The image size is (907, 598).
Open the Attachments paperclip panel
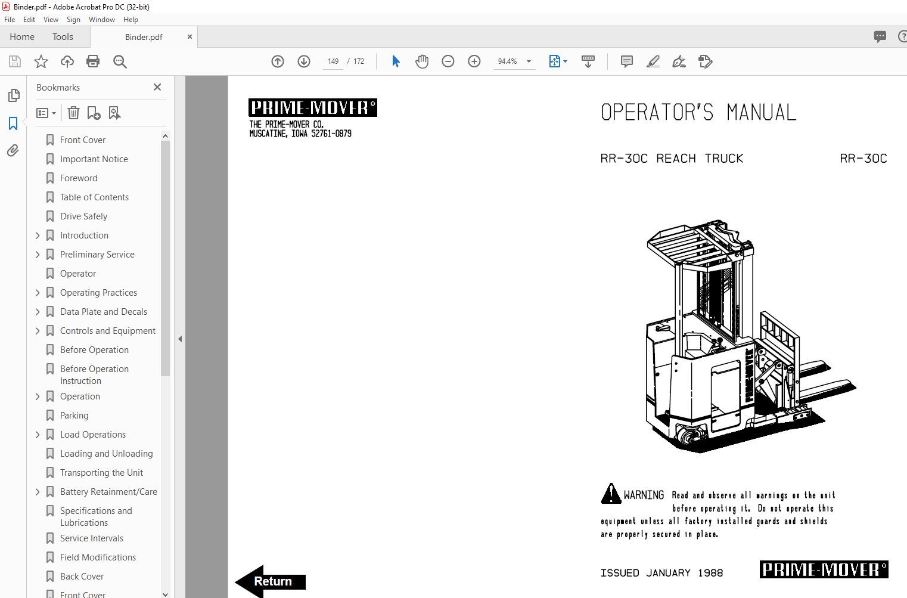[x=13, y=151]
